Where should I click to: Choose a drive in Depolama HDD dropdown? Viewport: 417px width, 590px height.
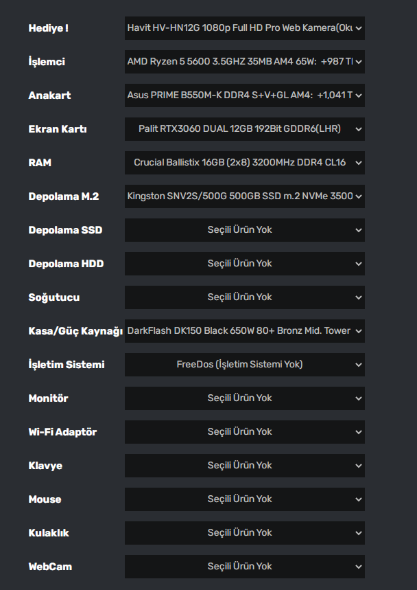(x=244, y=264)
